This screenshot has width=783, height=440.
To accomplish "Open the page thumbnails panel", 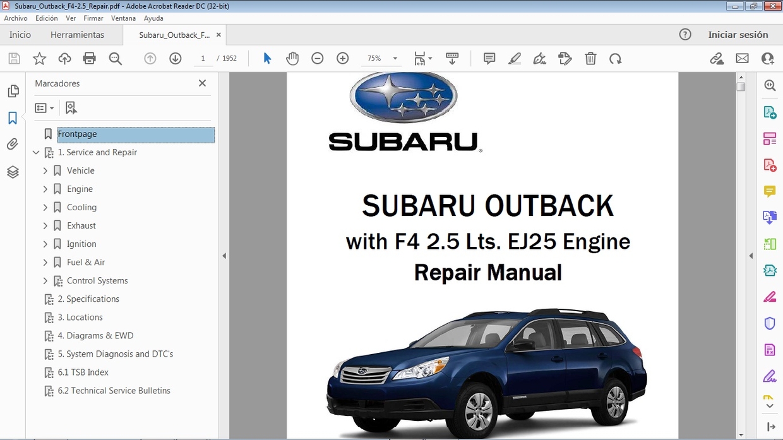I will (x=13, y=90).
